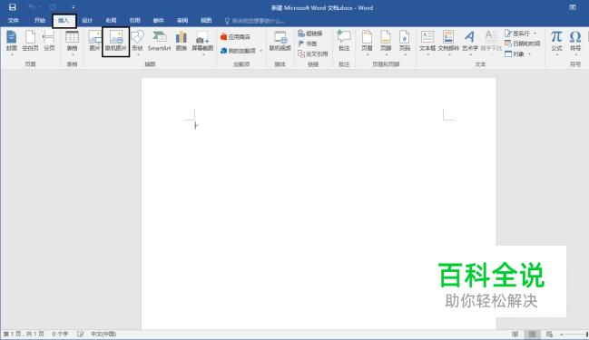The height and width of the screenshot is (340, 589).
Task: Switch to the 开始 (Home) tab
Action: coord(39,21)
